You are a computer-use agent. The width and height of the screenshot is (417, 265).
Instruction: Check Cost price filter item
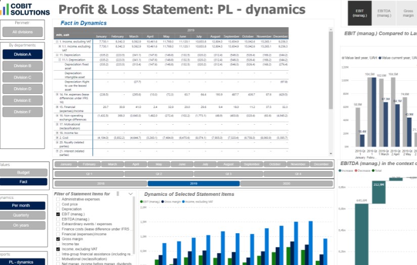coord(58,204)
